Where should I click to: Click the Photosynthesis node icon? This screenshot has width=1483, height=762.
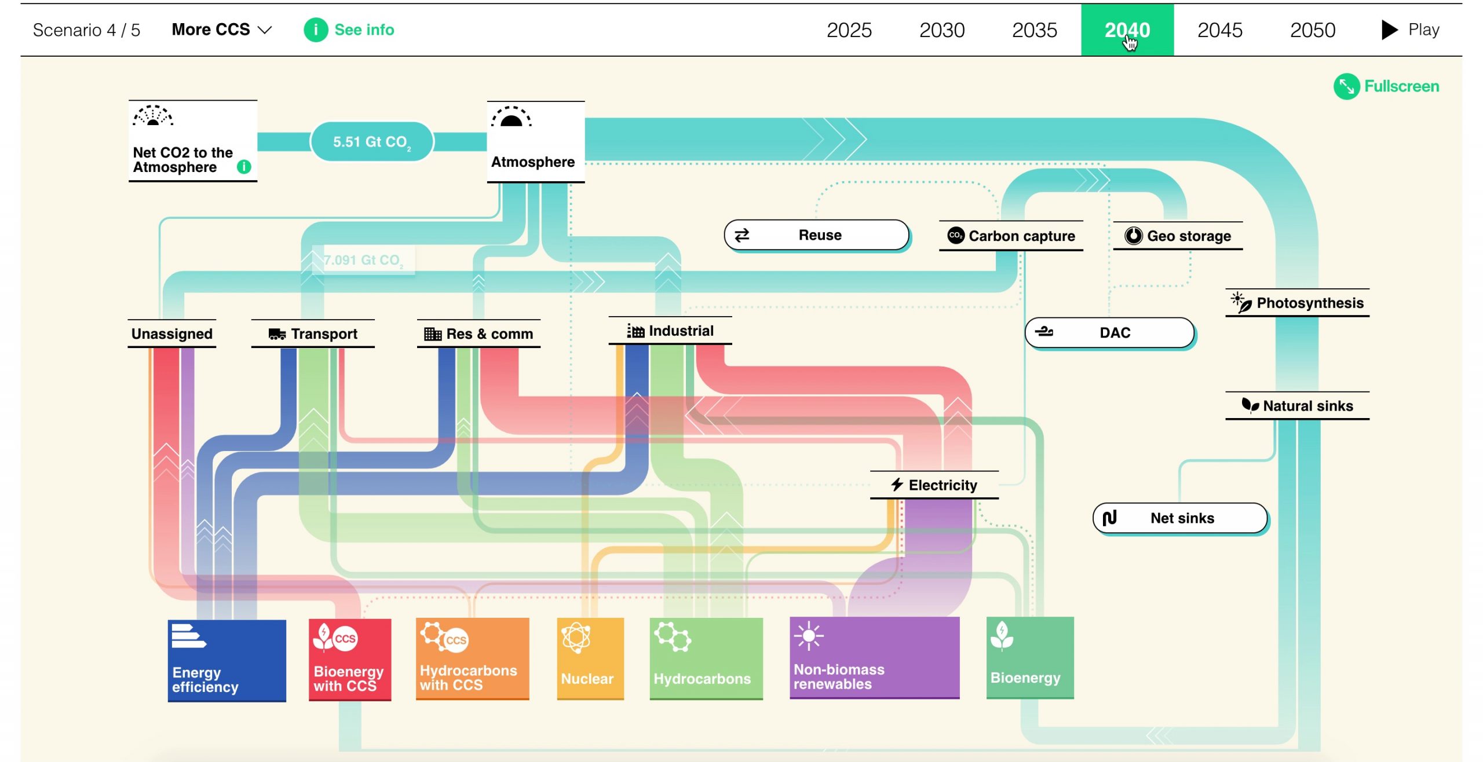tap(1241, 302)
